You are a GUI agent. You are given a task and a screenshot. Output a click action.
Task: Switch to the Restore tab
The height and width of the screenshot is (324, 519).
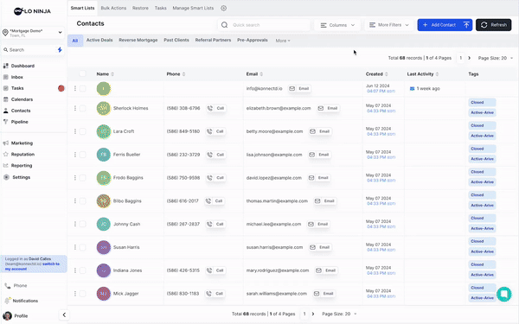140,8
